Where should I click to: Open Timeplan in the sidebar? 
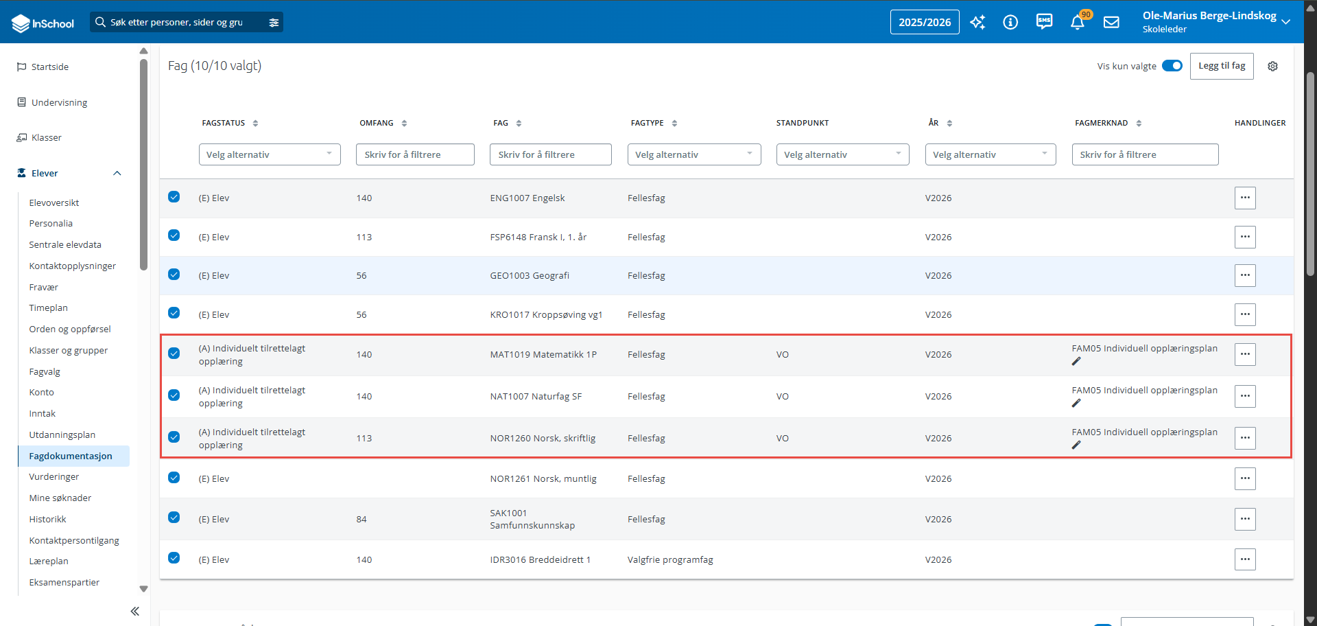48,308
